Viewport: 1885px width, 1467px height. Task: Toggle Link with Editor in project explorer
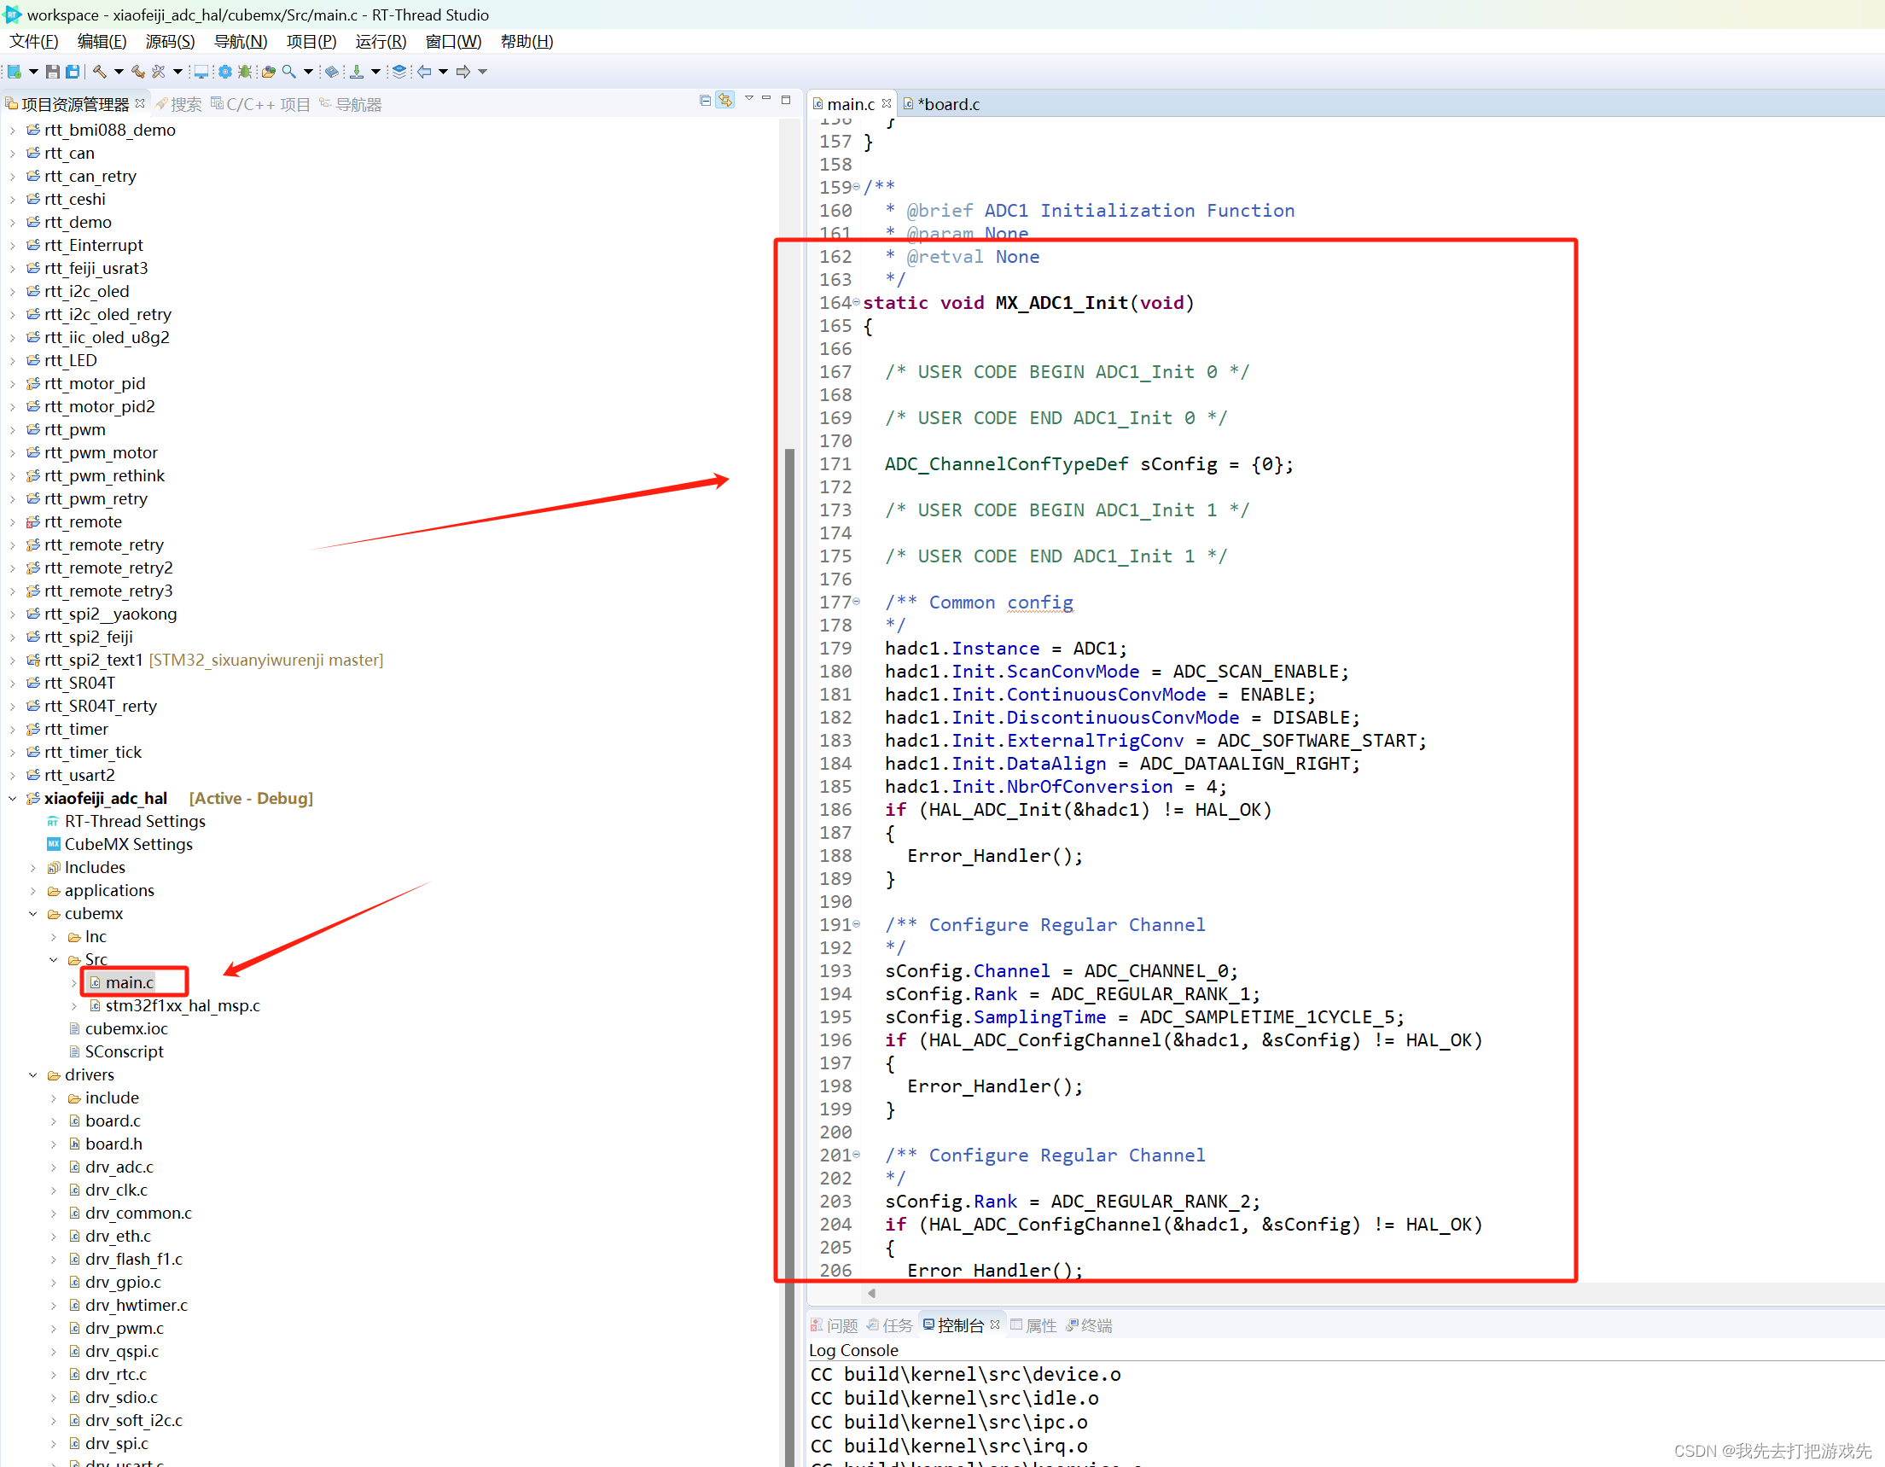726,100
